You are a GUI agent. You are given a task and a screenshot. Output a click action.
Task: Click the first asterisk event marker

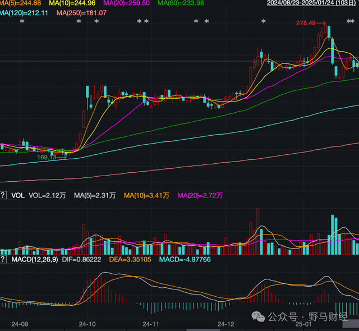22,22
